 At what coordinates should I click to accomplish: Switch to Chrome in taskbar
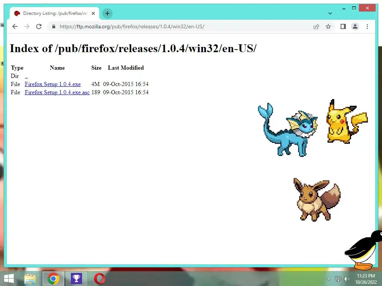53,279
